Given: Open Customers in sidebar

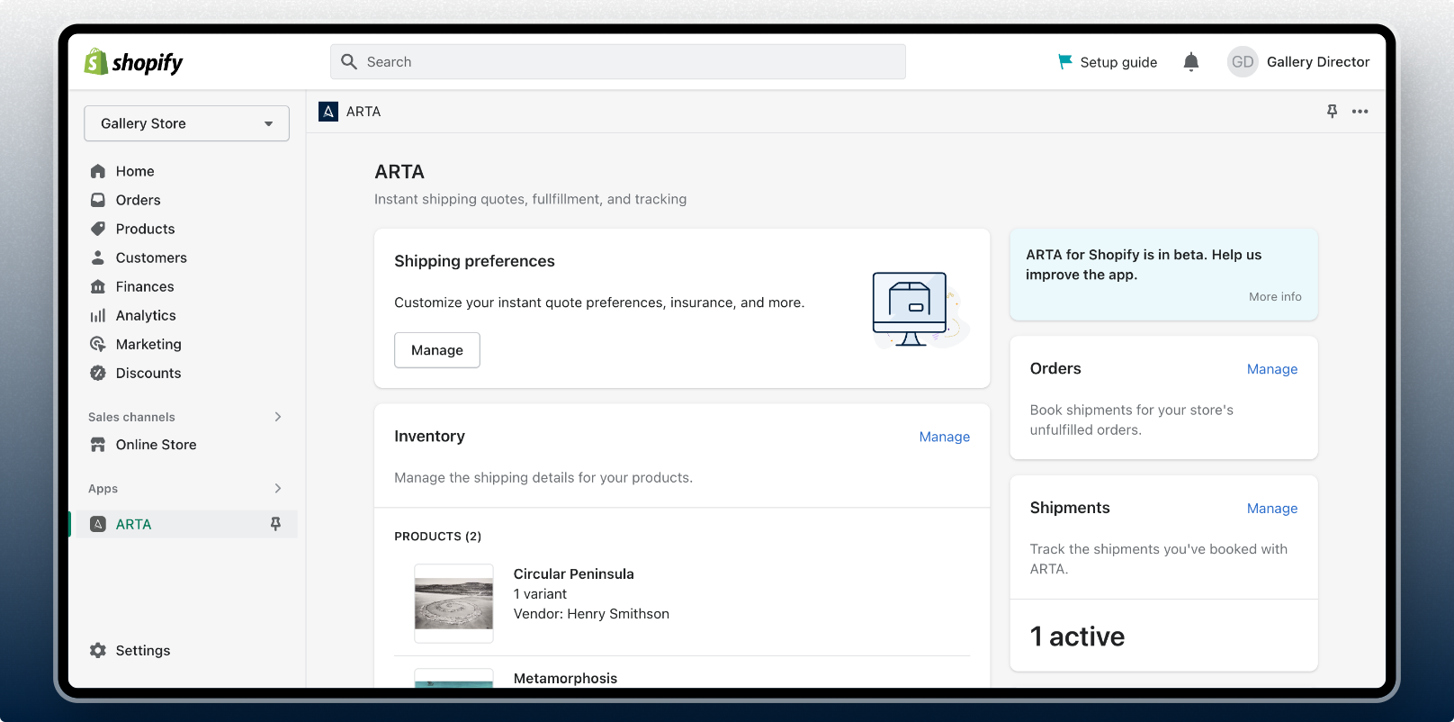Looking at the screenshot, I should tap(151, 257).
